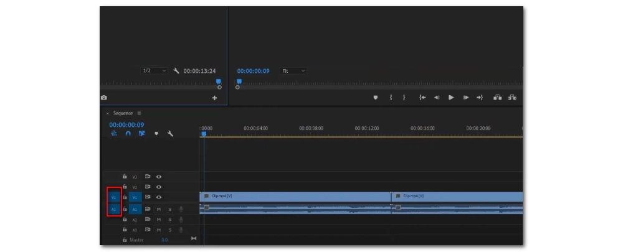
Task: Toggle sync lock on track A3
Action: [147, 230]
